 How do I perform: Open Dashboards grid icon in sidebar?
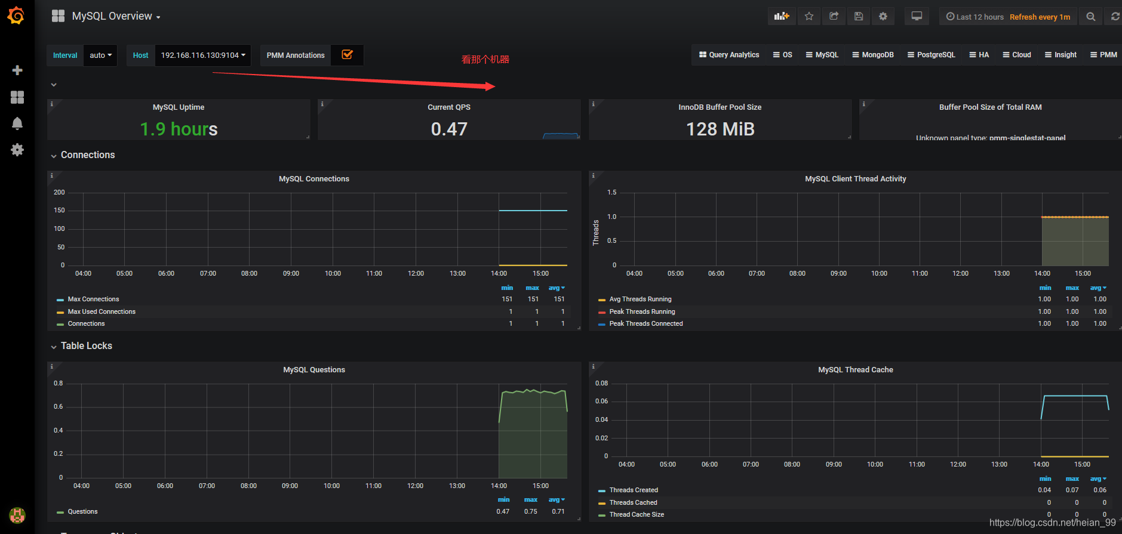17,97
